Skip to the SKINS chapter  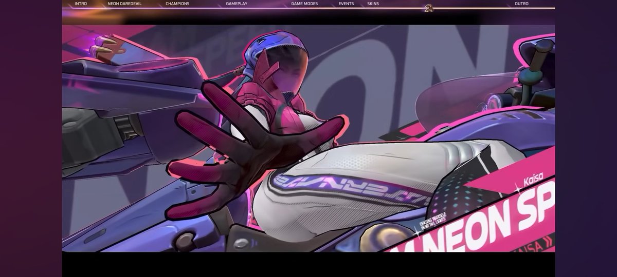(x=373, y=4)
